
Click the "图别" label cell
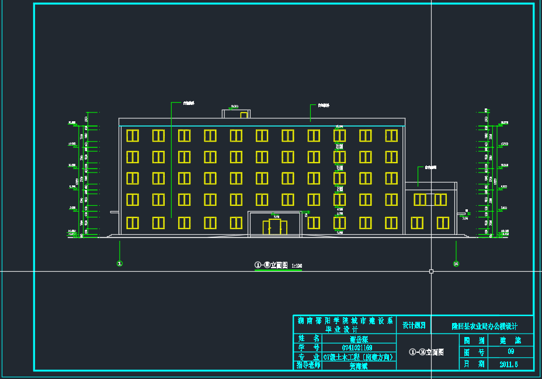pos(474,341)
